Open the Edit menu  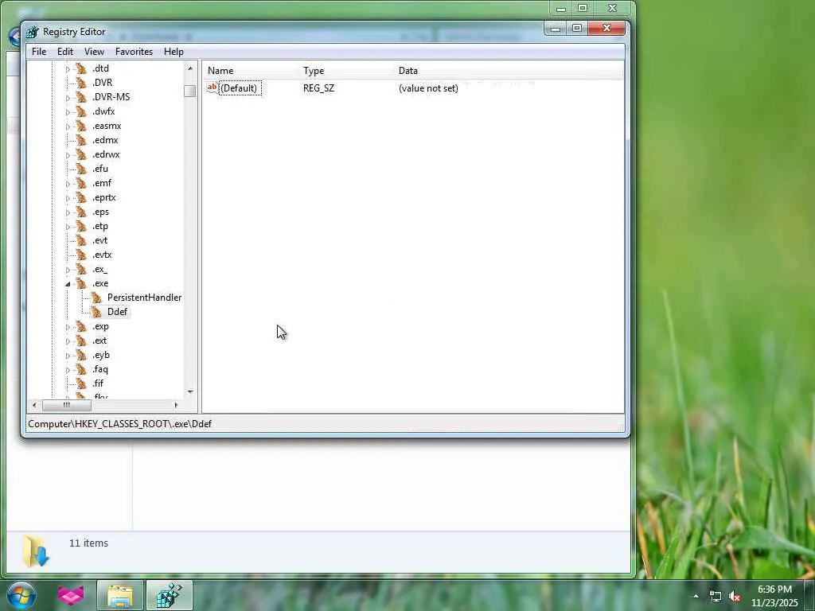click(65, 52)
